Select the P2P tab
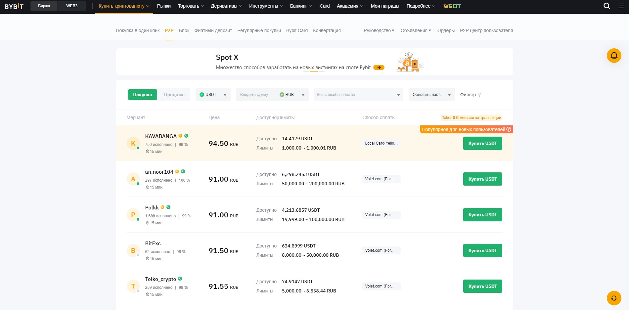Viewport: 629px width, 310px height. pos(169,30)
